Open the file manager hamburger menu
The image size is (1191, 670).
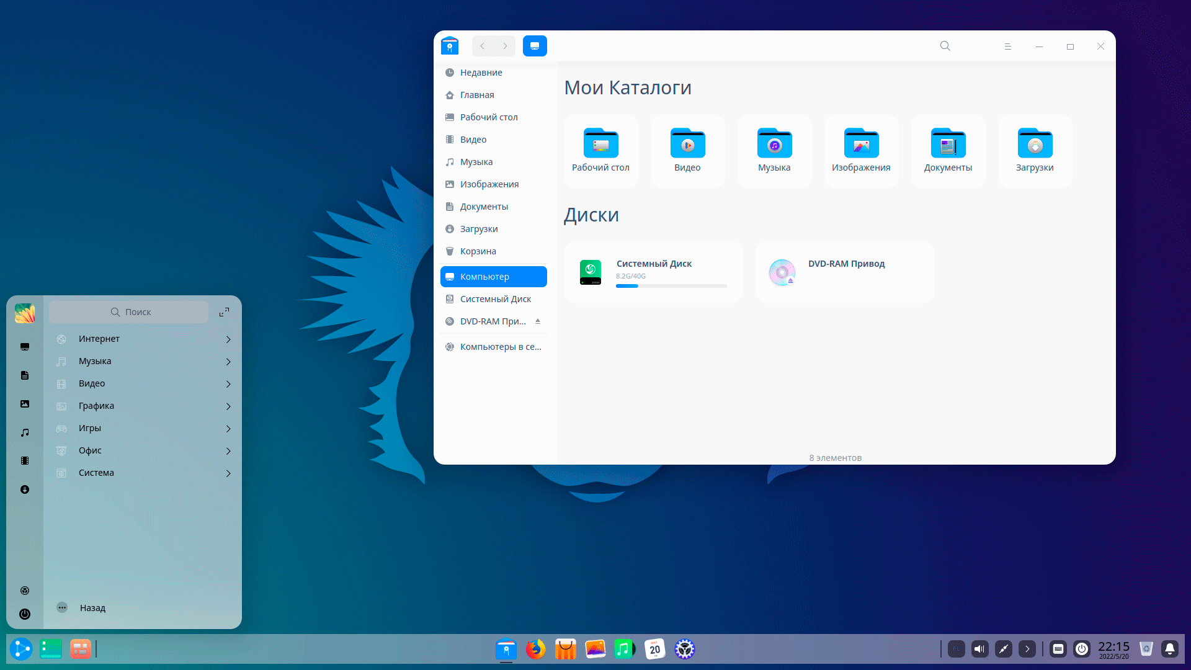1008,47
